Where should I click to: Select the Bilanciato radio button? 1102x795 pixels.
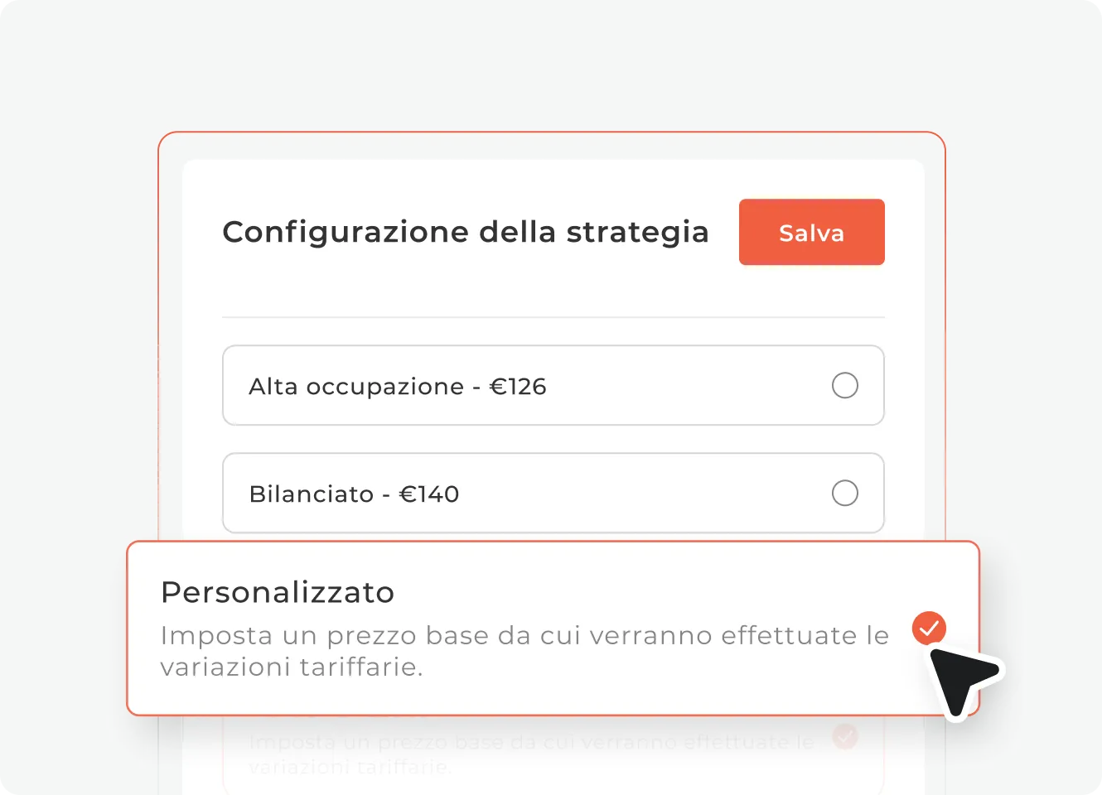pos(845,493)
